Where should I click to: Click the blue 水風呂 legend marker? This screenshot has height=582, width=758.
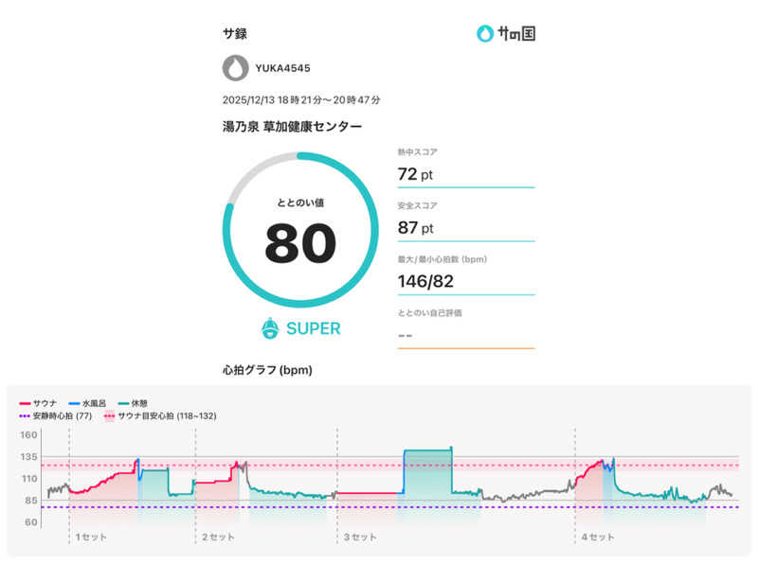tap(75, 402)
